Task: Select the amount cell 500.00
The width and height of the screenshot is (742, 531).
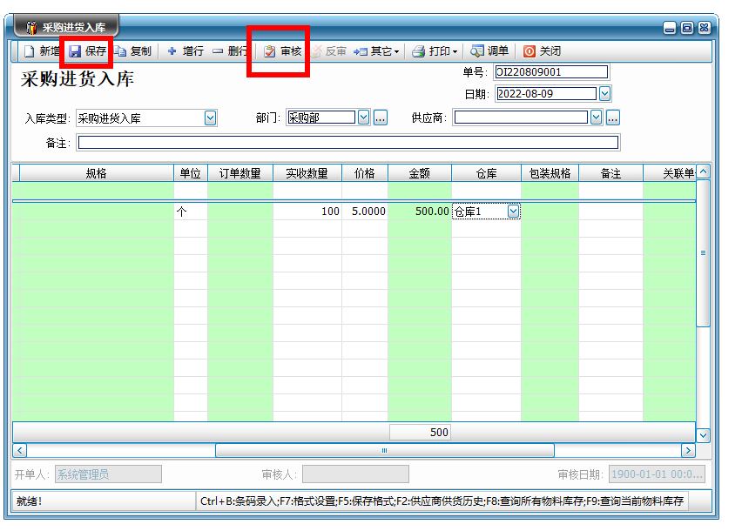Action: [420, 212]
